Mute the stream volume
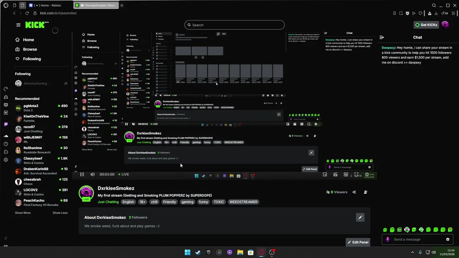 (x=93, y=175)
